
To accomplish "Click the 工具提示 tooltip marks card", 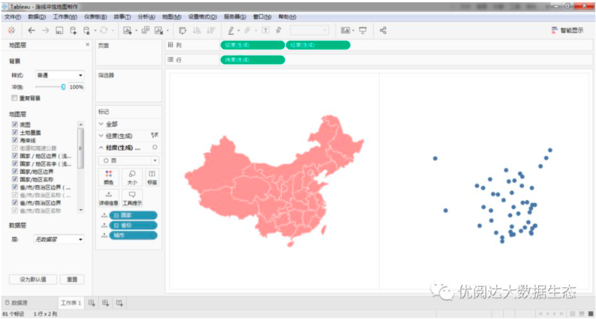I will point(131,197).
